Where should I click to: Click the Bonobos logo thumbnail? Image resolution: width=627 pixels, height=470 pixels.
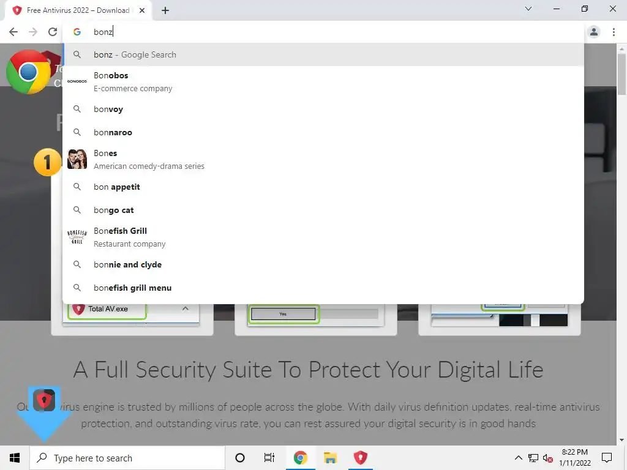point(77,81)
